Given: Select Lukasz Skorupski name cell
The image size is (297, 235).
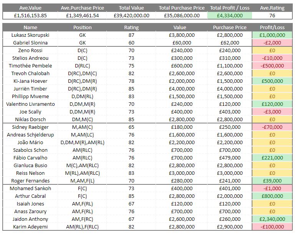Looking at the screenshot, I should coord(30,35).
